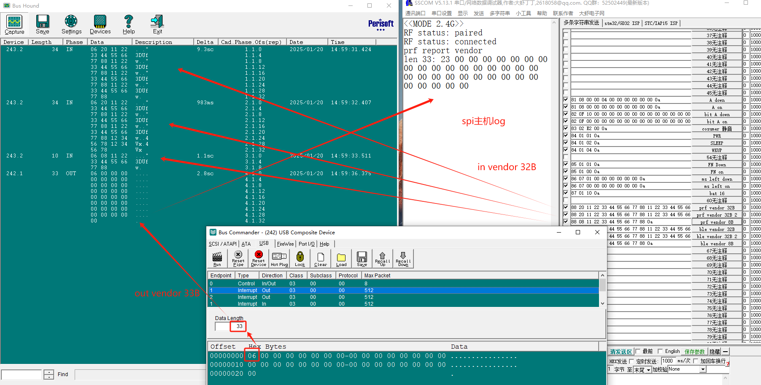Viewport: 761px width, 385px height.
Task: Click 清发送区 clear send area button
Action: pos(621,352)
